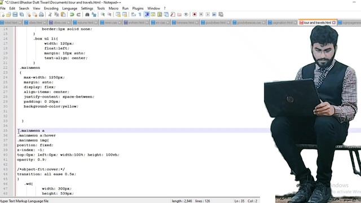
Task: Click the Folder as Workspace icon
Action: [179, 15]
